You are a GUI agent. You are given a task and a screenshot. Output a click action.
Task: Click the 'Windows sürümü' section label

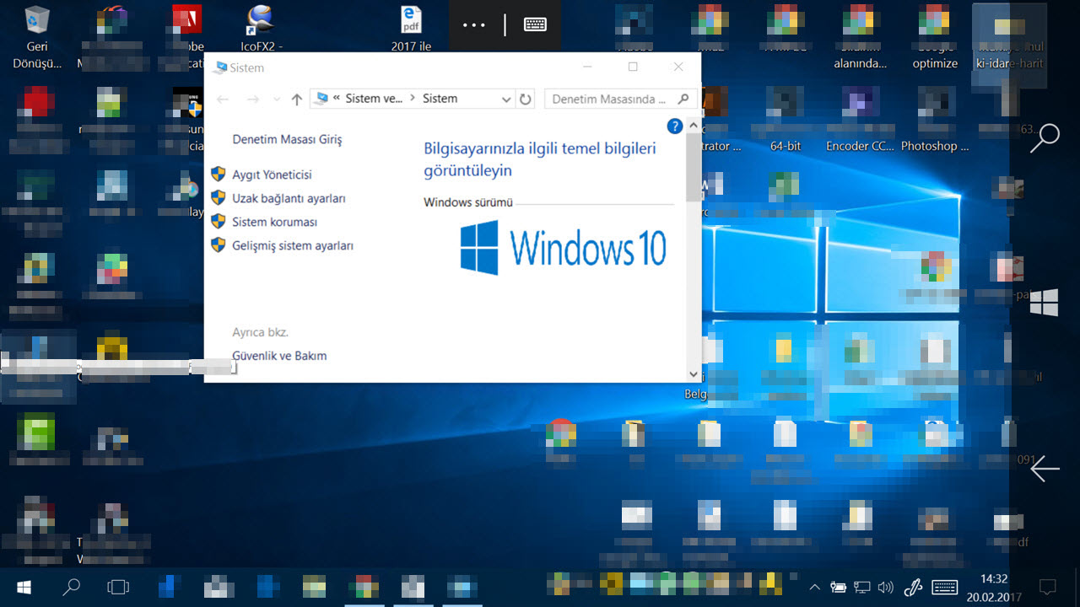(x=468, y=202)
